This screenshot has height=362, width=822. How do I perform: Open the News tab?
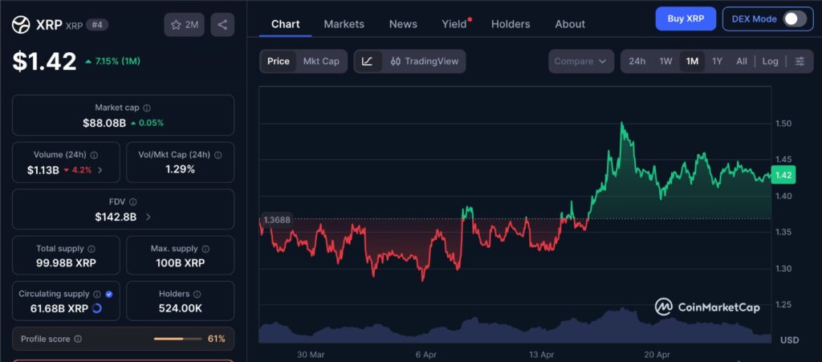click(x=403, y=24)
